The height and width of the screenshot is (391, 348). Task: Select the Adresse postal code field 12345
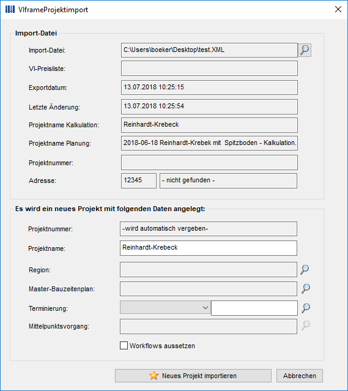pos(139,181)
